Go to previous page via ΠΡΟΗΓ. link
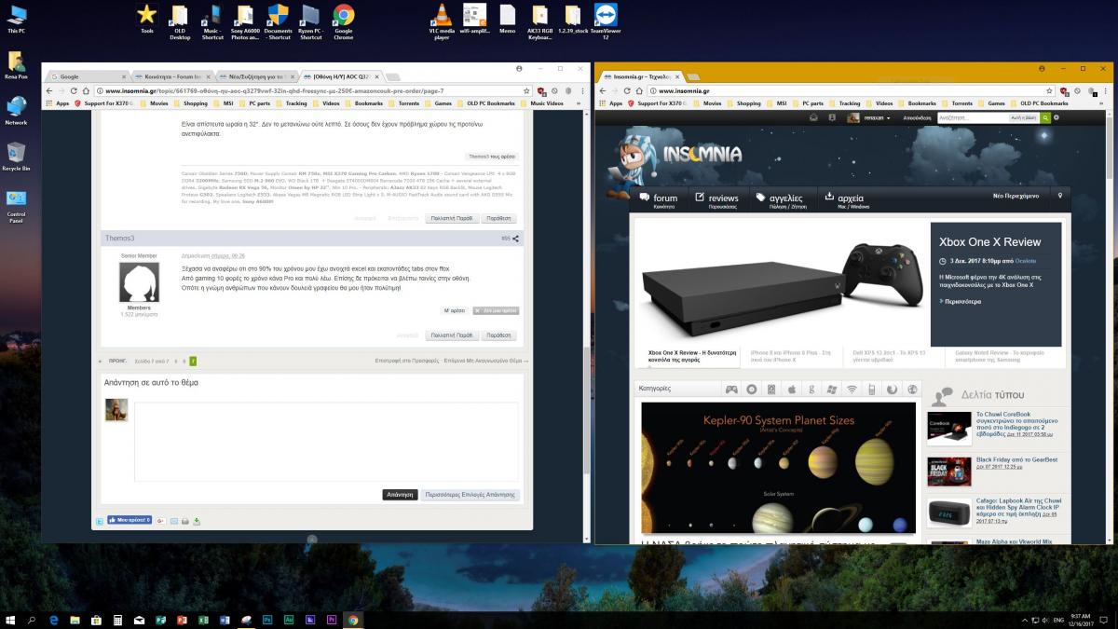1118x629 pixels. point(117,360)
